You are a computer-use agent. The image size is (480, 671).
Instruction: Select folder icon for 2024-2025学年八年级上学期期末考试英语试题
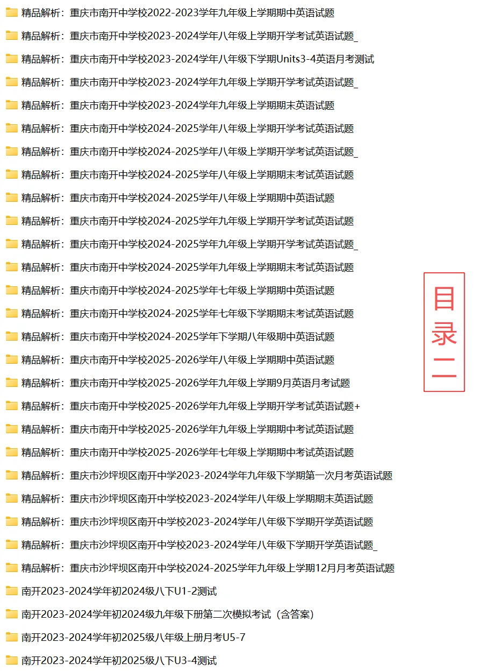12,174
